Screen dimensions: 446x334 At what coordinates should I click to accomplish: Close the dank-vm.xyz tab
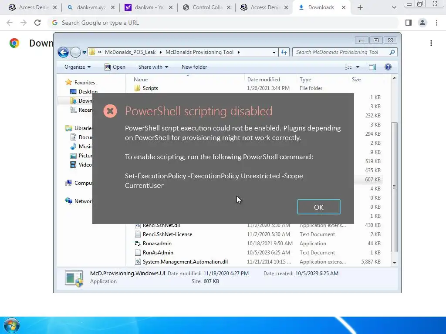point(113,8)
